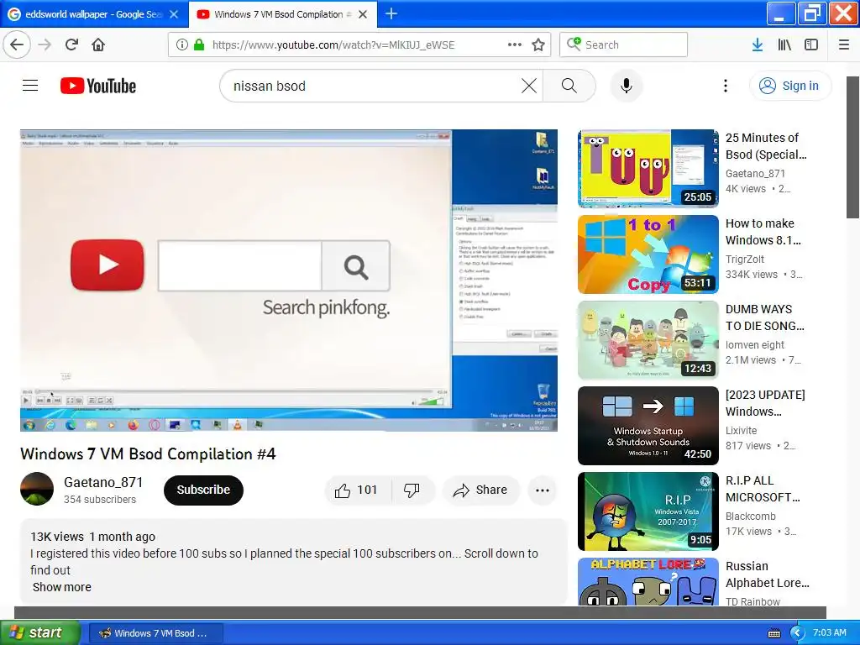Share the video
This screenshot has width=860, height=645.
tap(480, 490)
